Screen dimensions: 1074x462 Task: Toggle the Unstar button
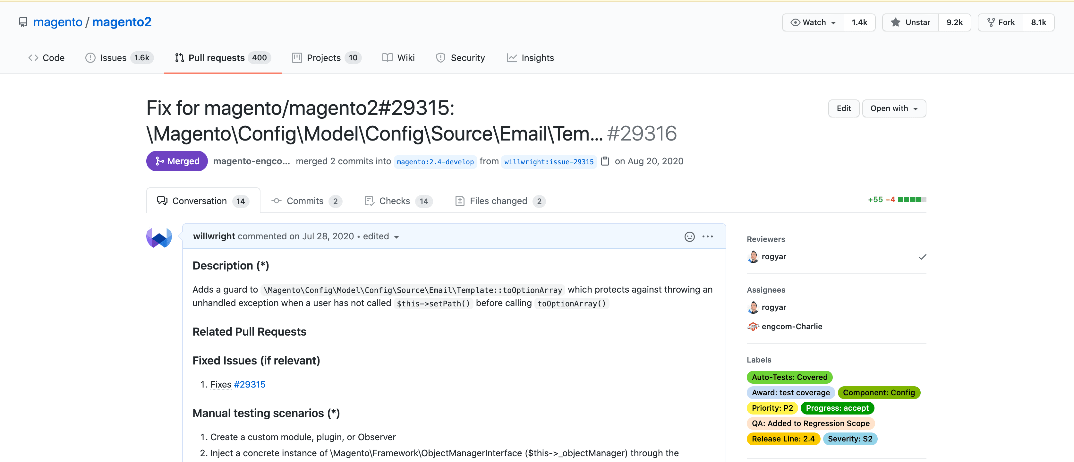pyautogui.click(x=911, y=22)
